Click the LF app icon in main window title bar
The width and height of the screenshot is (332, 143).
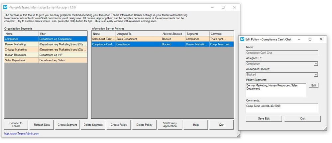click(x=5, y=7)
